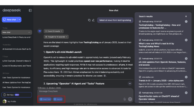The height and width of the screenshot is (111, 194).
Task: Open the o3-mini updates from OpenAI result
Action: 162,63
